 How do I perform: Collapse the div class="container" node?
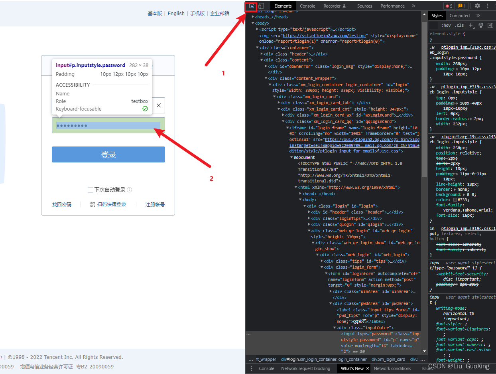[x=258, y=47]
